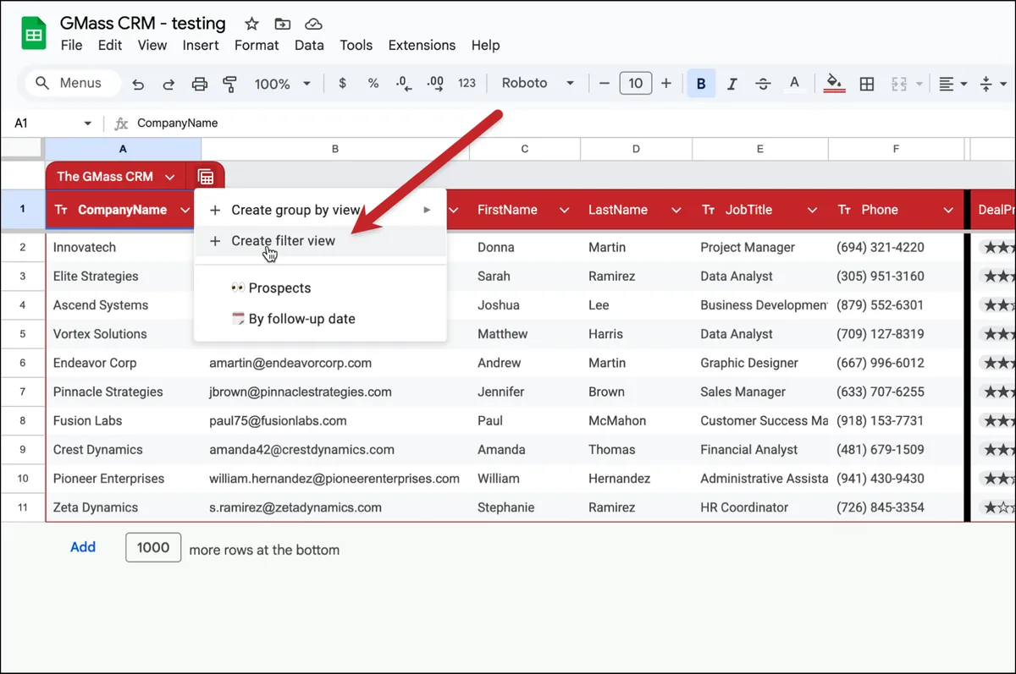The image size is (1016, 674).
Task: Open the Format menu
Action: (257, 45)
